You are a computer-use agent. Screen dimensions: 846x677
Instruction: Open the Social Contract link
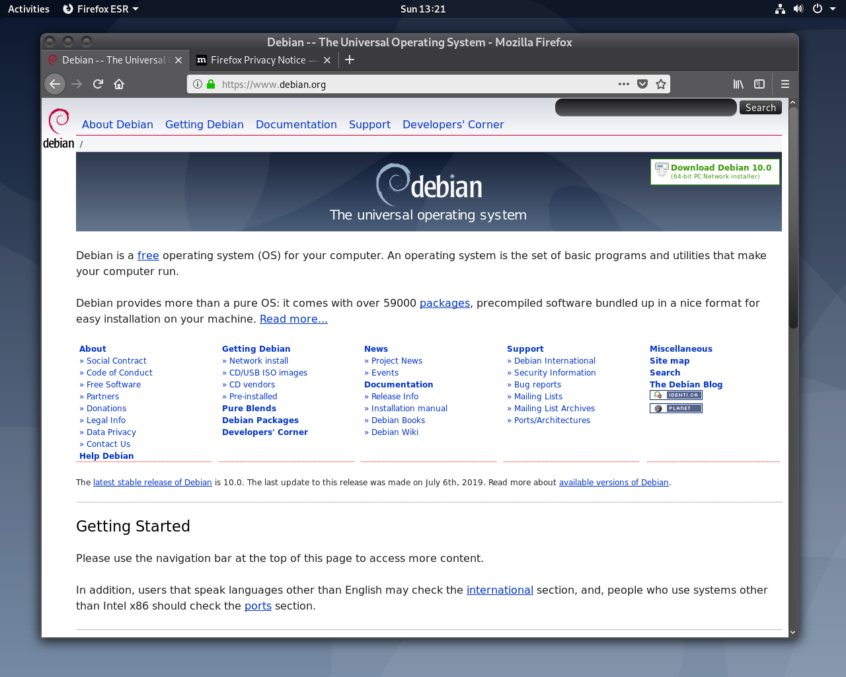click(116, 361)
